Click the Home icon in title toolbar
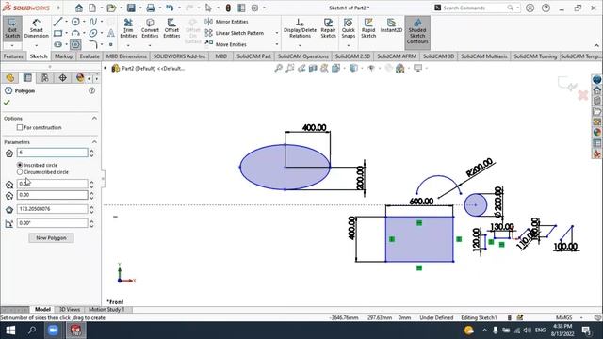 click(x=79, y=8)
